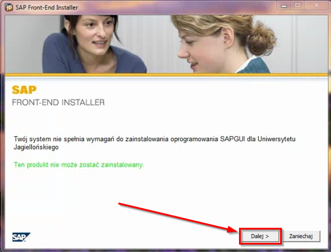The height and width of the screenshot is (252, 331).
Task: Click the orange divider line under the banner
Action: click(x=167, y=74)
